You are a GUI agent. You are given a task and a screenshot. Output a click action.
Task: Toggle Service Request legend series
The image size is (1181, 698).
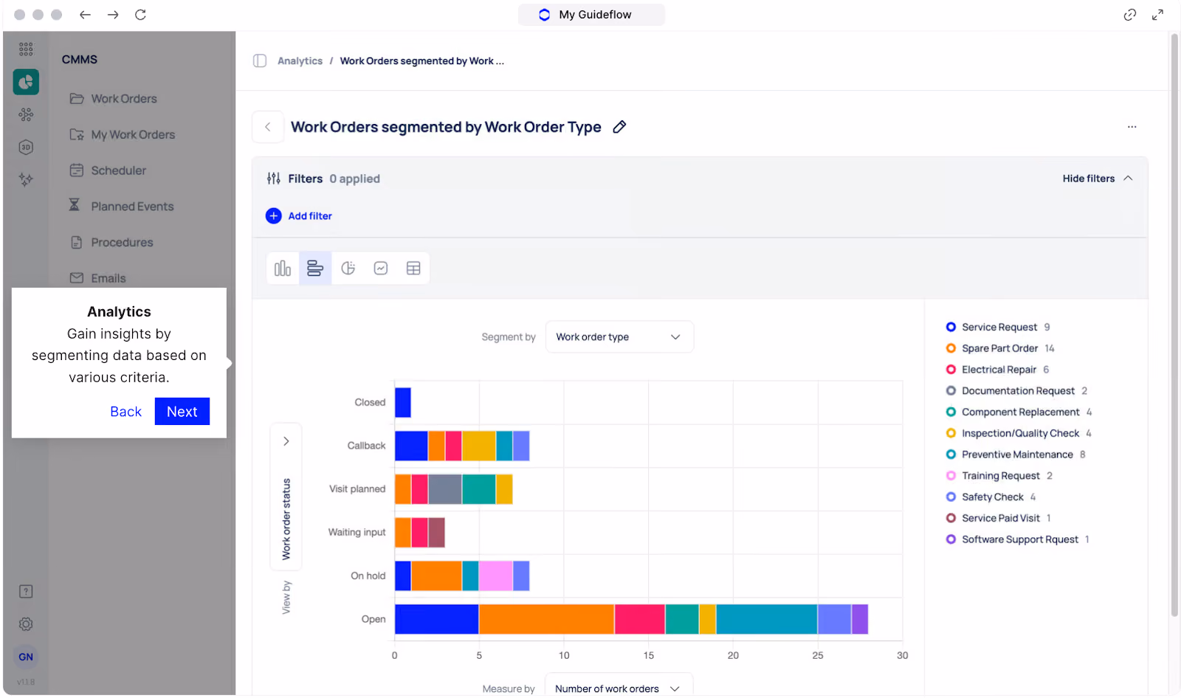(x=997, y=327)
